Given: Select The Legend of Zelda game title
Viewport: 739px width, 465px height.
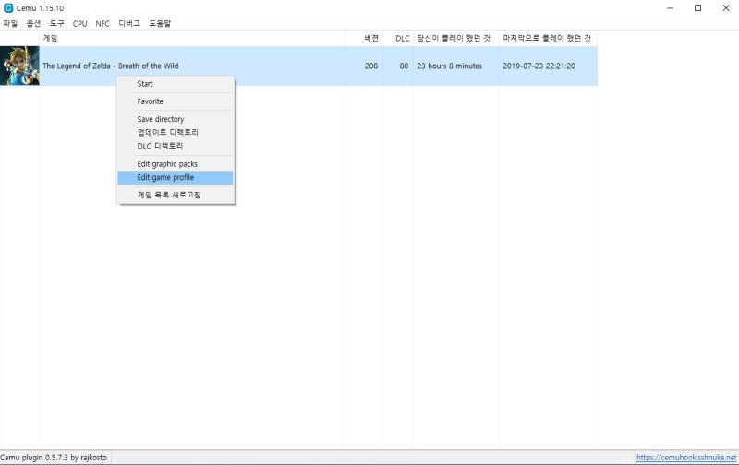Looking at the screenshot, I should (110, 66).
